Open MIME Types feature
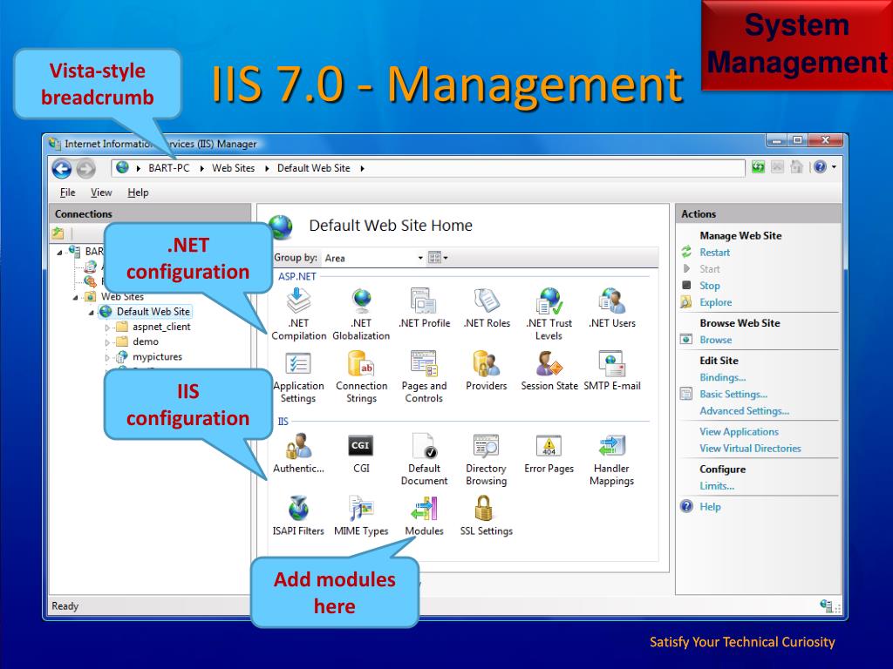The width and height of the screenshot is (893, 669). (361, 516)
